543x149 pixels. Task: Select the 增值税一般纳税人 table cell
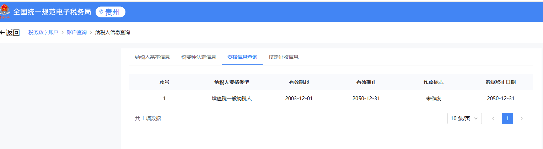point(231,99)
